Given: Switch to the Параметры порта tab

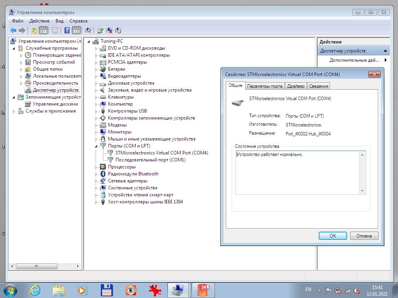Looking at the screenshot, I should 265,86.
